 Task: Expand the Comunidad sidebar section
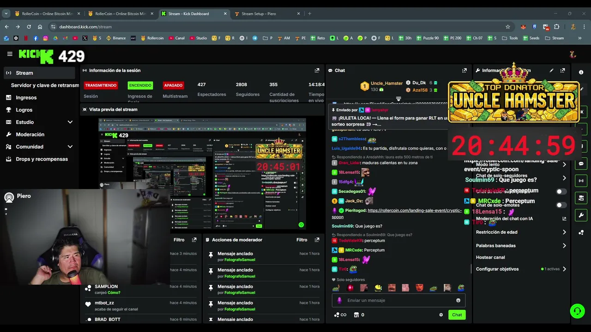70,147
